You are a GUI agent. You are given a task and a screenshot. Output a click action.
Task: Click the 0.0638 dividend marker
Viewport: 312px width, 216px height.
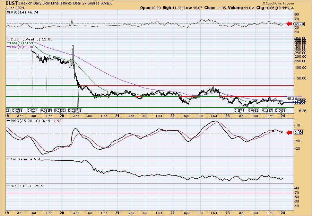(281, 110)
